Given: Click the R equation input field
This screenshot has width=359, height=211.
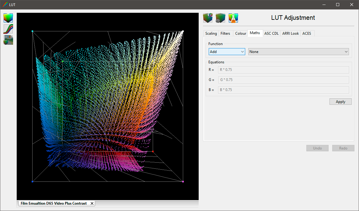Looking at the screenshot, I should (284, 70).
